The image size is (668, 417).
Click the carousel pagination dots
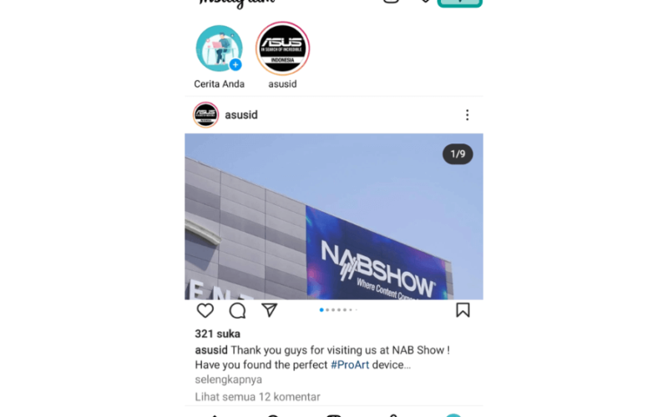pyautogui.click(x=339, y=309)
